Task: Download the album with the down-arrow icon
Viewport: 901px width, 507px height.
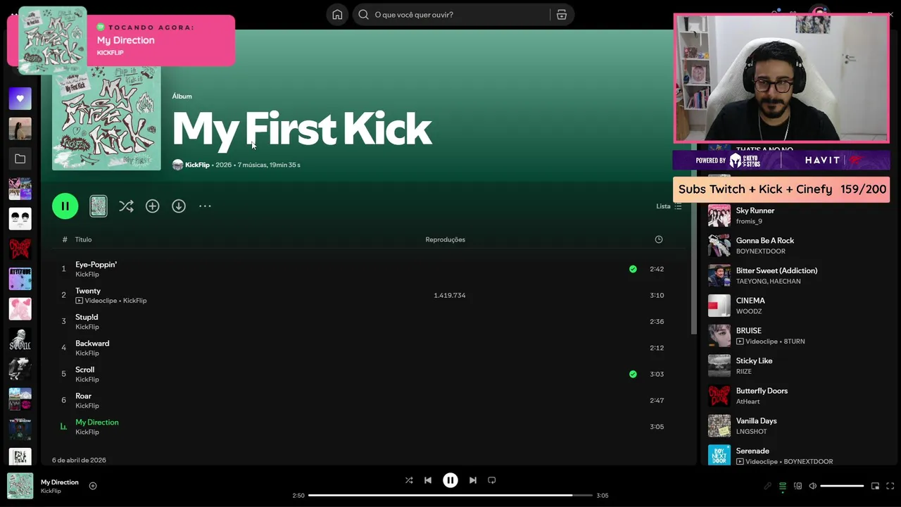Action: [179, 206]
